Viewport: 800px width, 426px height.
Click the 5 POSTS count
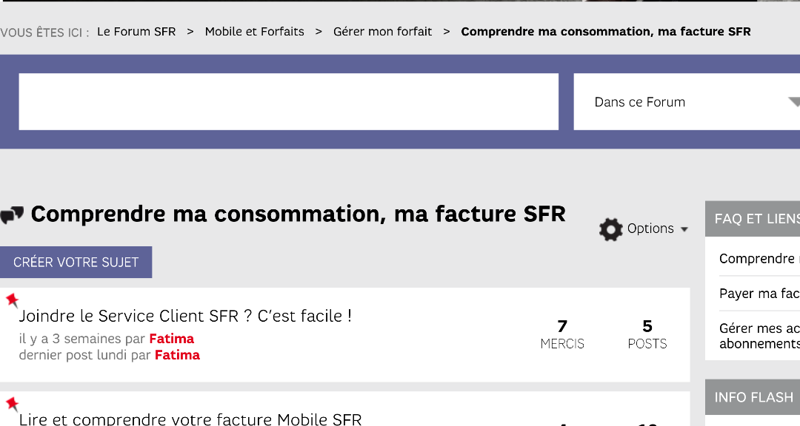[647, 334]
